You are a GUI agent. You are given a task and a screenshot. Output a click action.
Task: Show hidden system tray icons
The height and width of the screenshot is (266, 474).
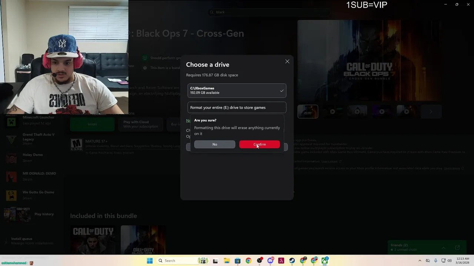tap(420, 260)
